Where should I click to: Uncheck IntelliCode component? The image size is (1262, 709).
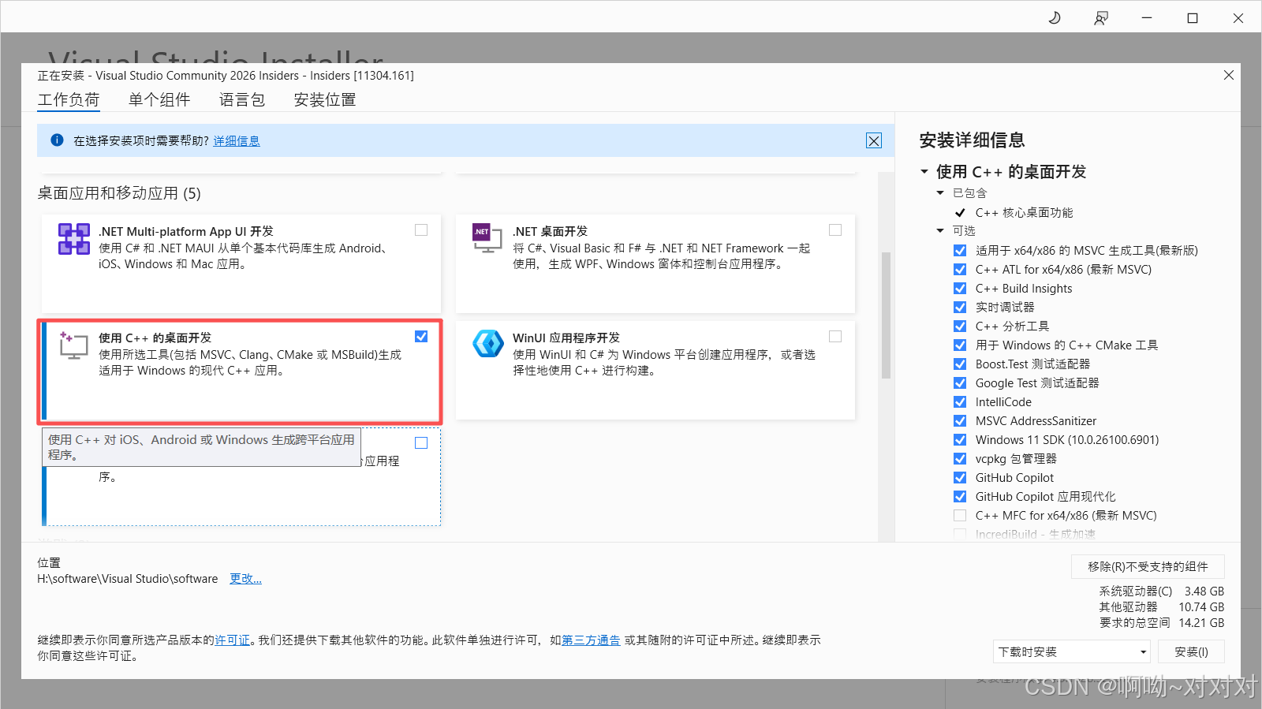click(960, 402)
